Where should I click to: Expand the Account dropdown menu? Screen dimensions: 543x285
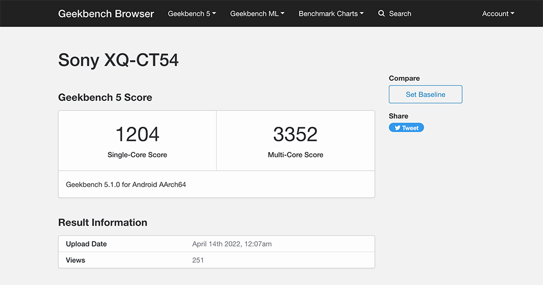(x=498, y=14)
